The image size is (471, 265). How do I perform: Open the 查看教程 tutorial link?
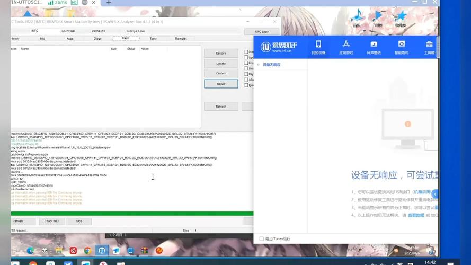pyautogui.click(x=415, y=215)
